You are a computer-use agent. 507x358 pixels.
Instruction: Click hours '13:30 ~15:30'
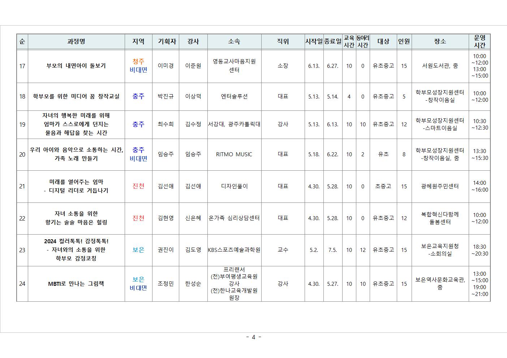480,154
